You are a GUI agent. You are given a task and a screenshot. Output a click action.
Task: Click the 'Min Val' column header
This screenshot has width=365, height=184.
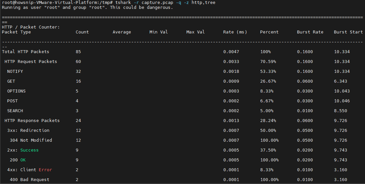pyautogui.click(x=158, y=32)
